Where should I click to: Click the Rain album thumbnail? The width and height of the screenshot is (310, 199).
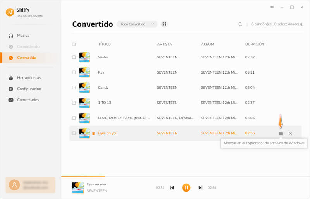[x=84, y=72]
